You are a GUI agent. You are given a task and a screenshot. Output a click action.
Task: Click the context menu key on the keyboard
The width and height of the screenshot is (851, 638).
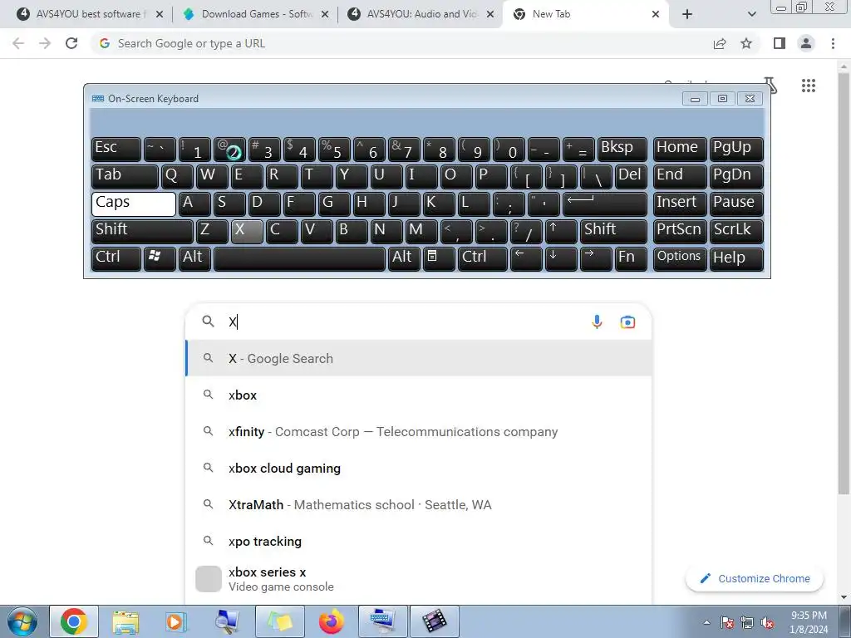point(439,258)
